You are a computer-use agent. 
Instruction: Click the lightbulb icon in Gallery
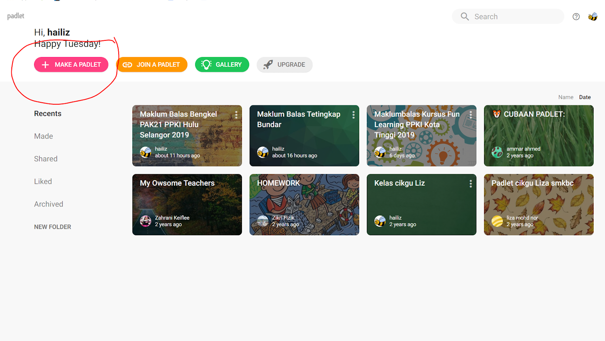(x=206, y=65)
